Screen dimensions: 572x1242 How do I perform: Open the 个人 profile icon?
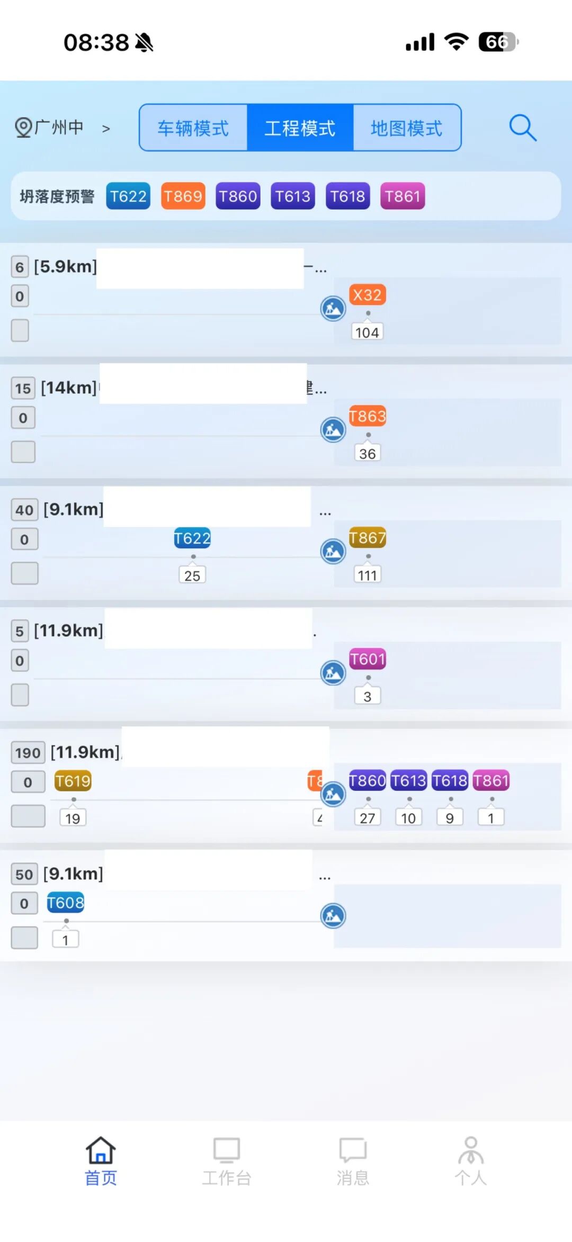(x=470, y=1150)
